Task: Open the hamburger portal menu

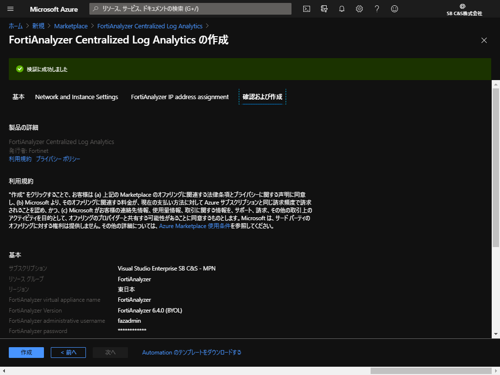Action: pos(11,9)
